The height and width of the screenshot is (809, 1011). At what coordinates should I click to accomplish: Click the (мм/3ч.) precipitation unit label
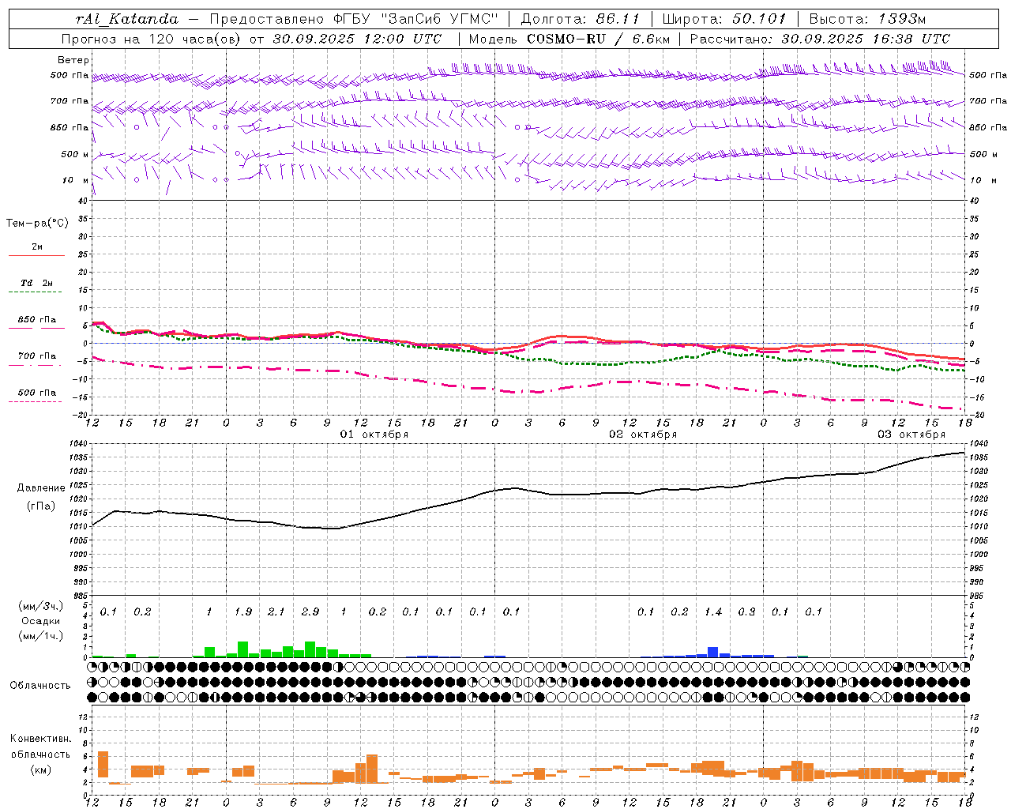(x=40, y=606)
